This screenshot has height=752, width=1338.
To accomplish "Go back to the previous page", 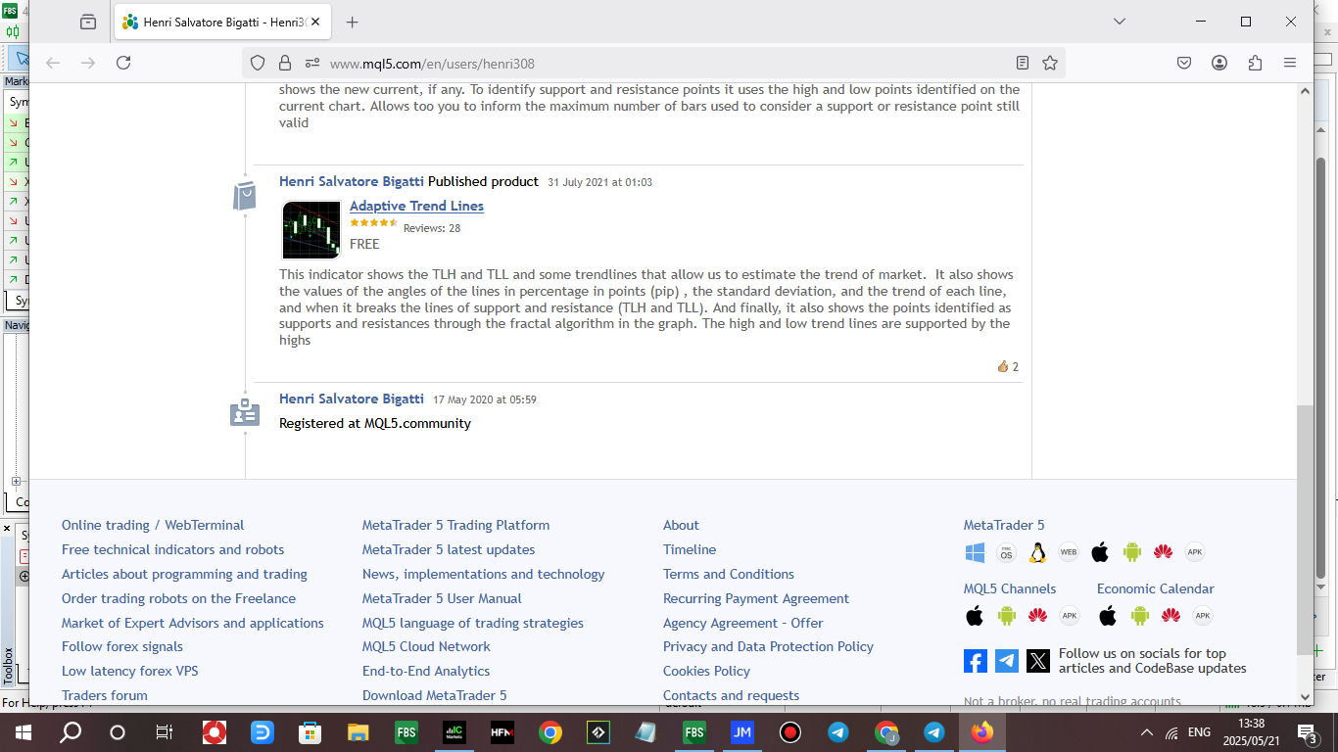I will click(53, 63).
